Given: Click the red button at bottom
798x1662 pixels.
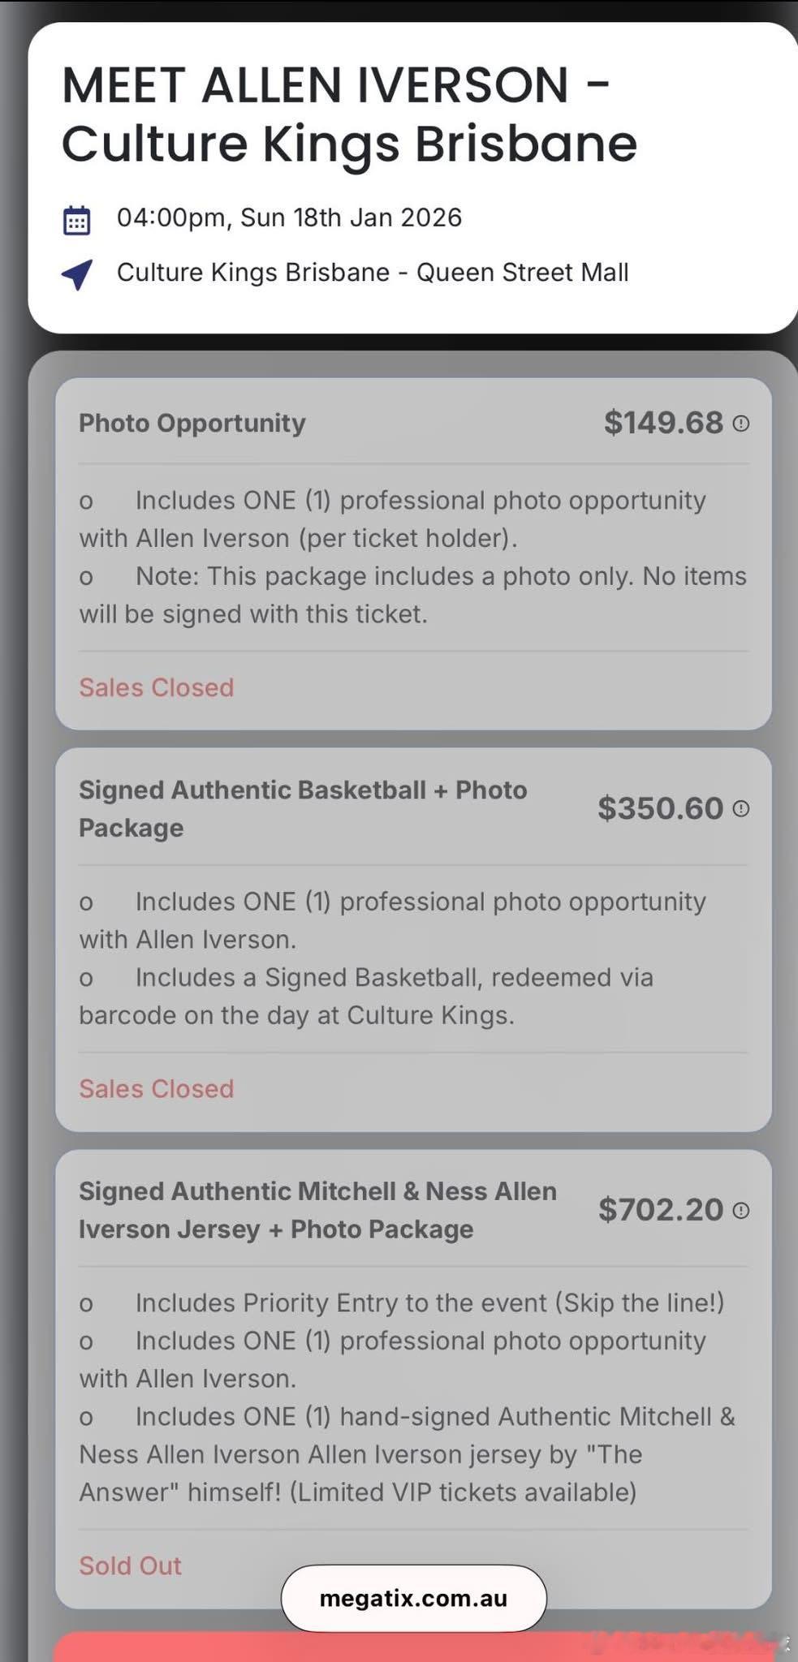Looking at the screenshot, I should pos(414,1647).
